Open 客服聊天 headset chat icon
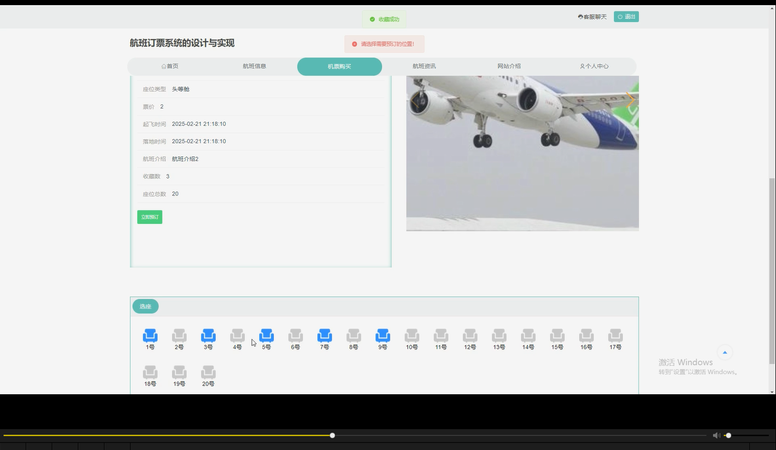This screenshot has height=450, width=776. coord(579,16)
